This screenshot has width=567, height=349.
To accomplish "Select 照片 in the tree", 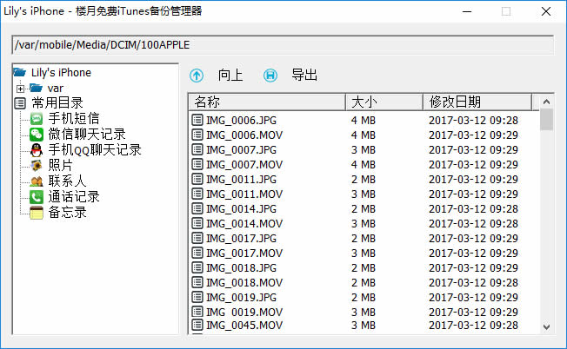I will pyautogui.click(x=60, y=166).
